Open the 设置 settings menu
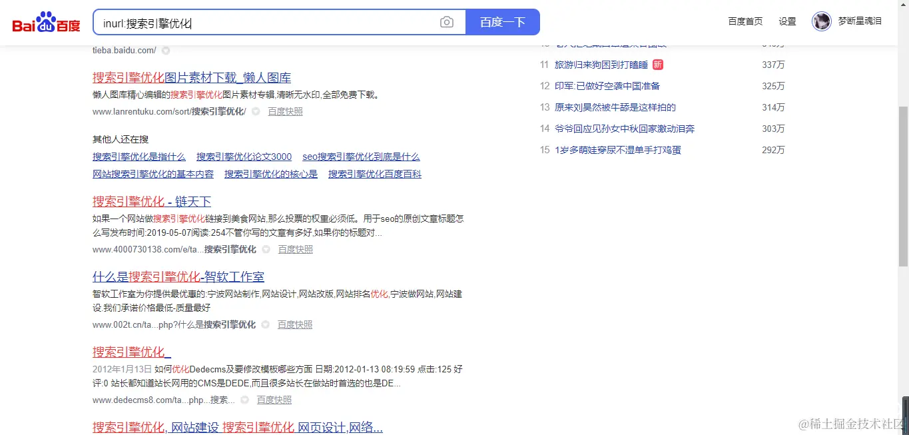This screenshot has width=909, height=435. pos(786,21)
